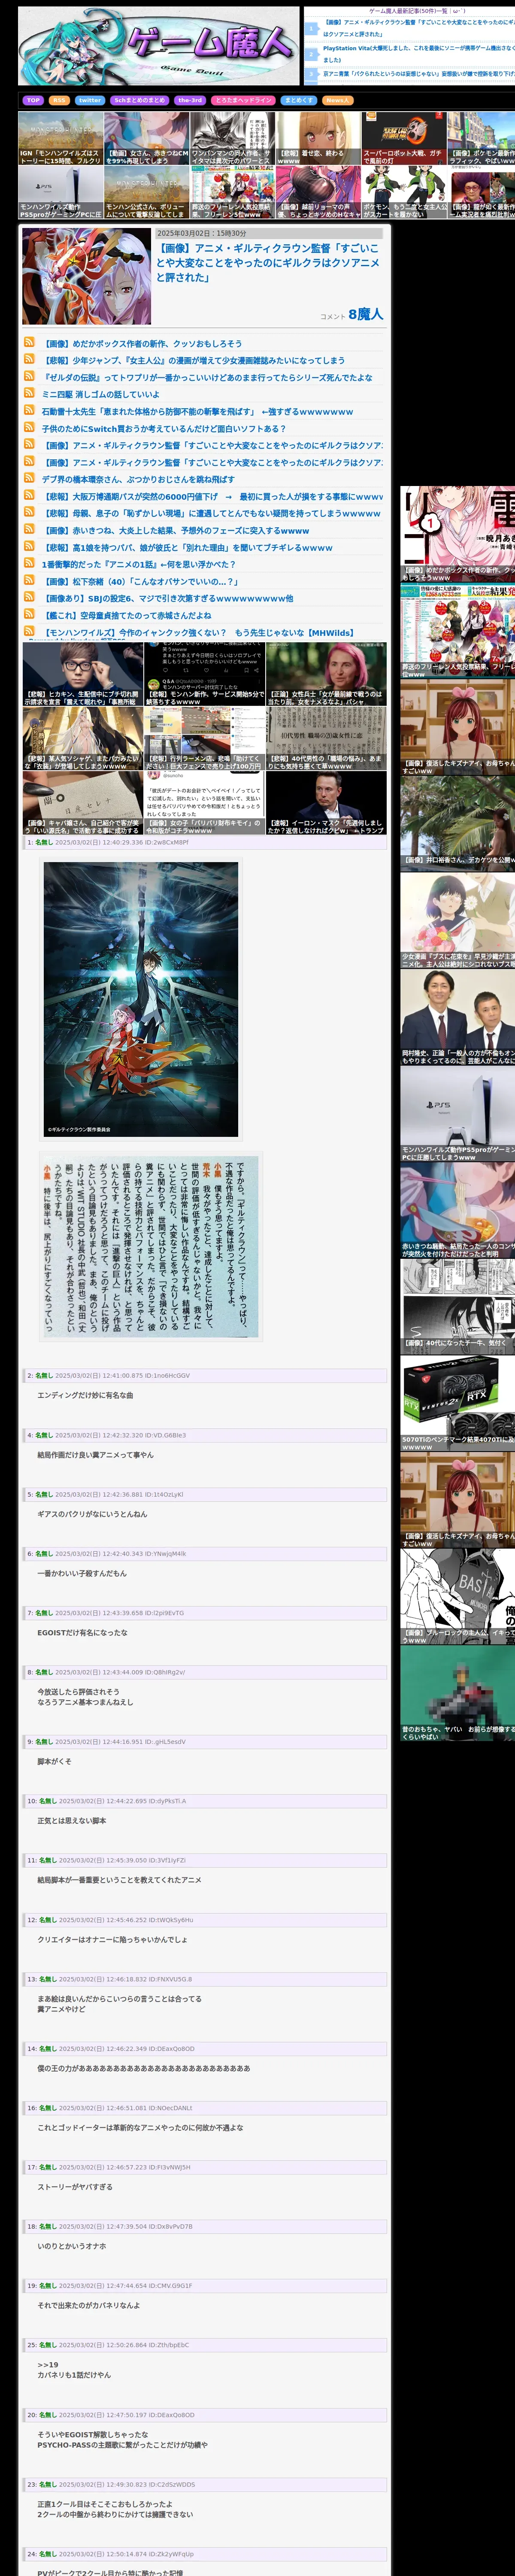This screenshot has width=515, height=2576.
Task: Click RSS icon next to ミニ四駆 消しゴム headline
Action: pyautogui.click(x=29, y=393)
